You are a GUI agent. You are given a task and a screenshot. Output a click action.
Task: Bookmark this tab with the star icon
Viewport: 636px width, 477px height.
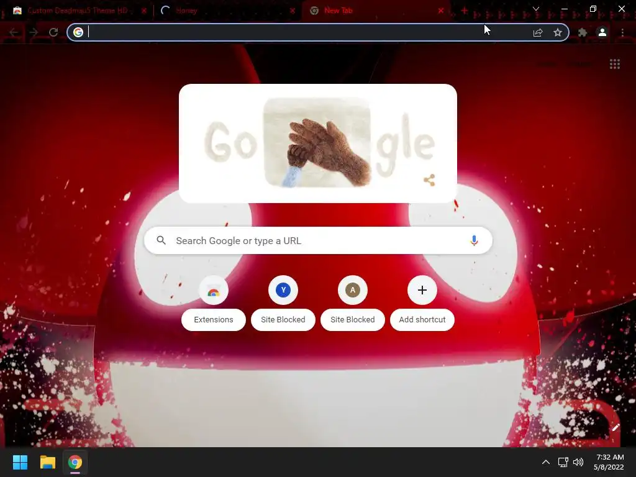coord(558,32)
